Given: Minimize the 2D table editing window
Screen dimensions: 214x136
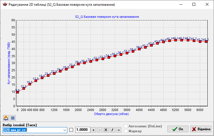Looking at the screenshot, I should 181,4.
